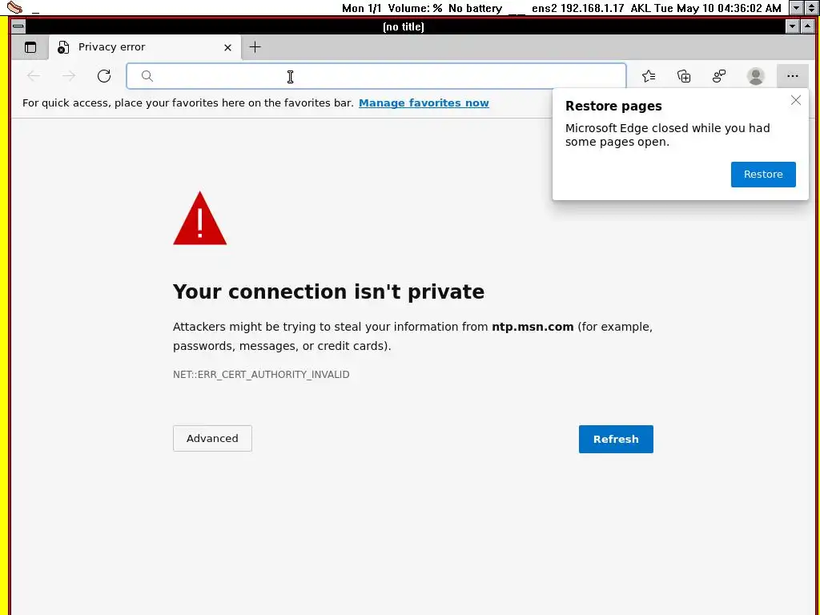
Task: Click the forward navigation arrow
Action: (x=69, y=76)
